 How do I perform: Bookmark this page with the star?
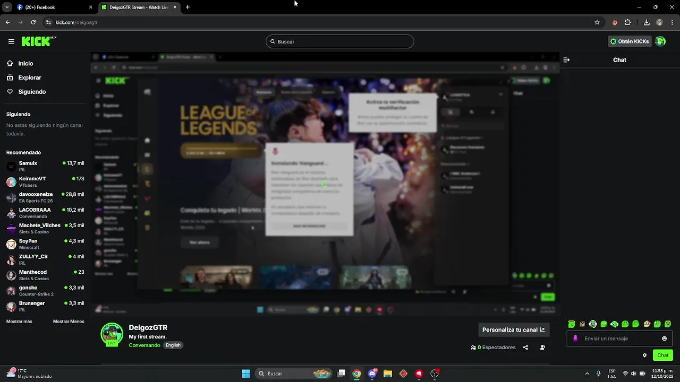[597, 22]
